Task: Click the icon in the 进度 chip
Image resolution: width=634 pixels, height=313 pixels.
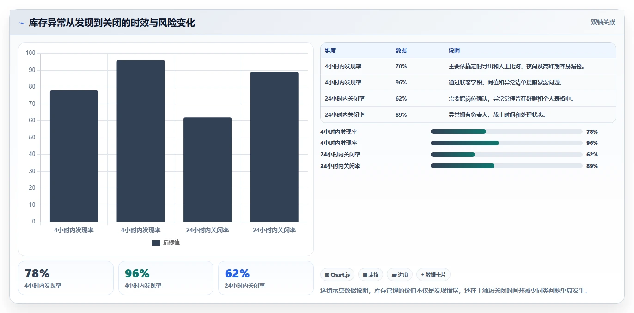Action: pos(394,275)
